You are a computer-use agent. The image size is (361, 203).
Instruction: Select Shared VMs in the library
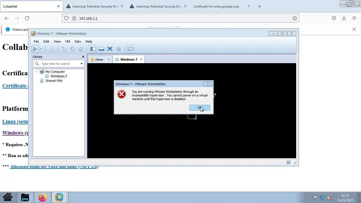tap(54, 81)
